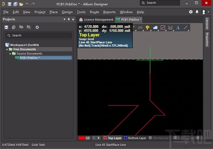213x149 pixels.
Task: Collapse the Free Documents tree node
Action: coord(7,49)
